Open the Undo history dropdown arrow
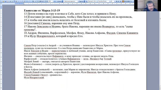 coord(28,1)
